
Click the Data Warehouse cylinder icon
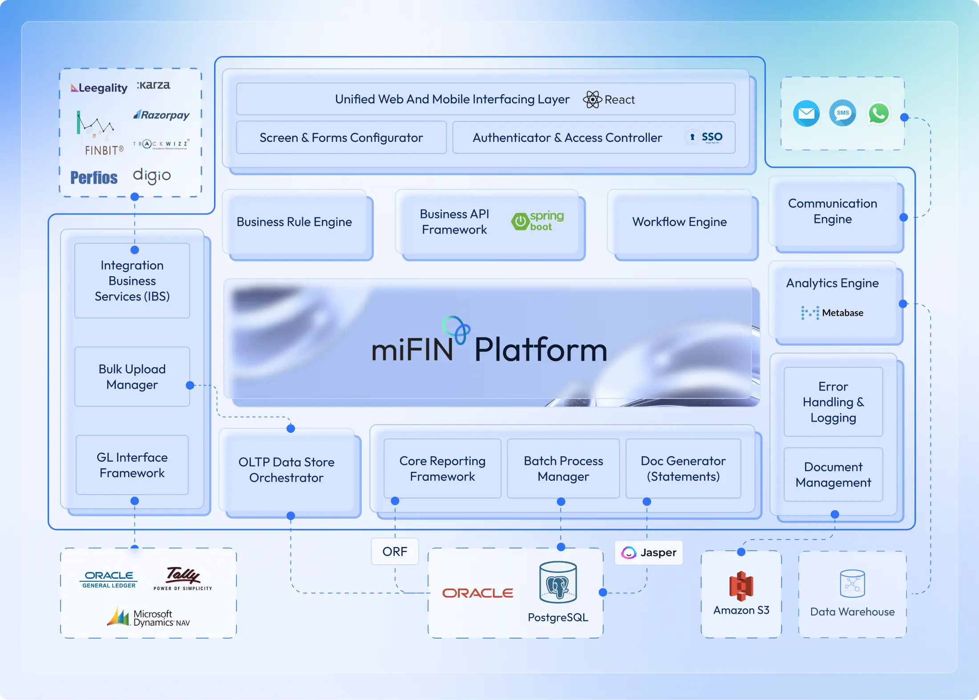[852, 583]
